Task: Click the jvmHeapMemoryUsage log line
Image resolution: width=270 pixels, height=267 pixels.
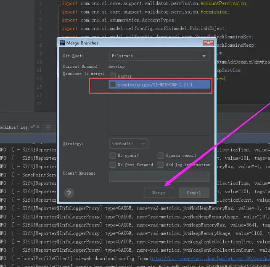Action: point(135,234)
